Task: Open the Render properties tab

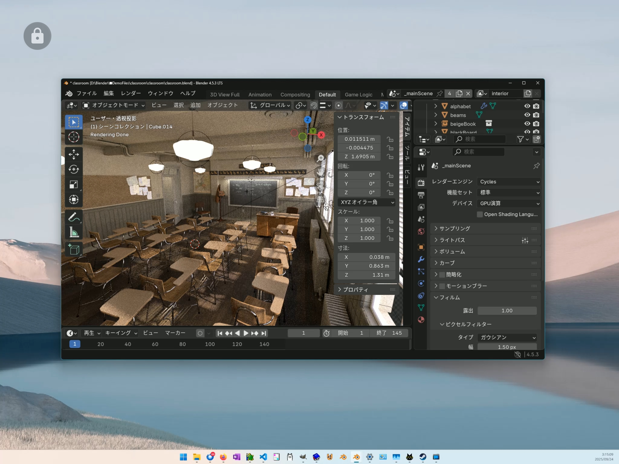Action: 421,183
